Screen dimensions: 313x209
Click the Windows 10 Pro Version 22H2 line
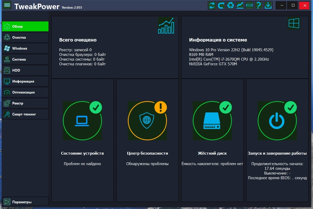pos(231,50)
